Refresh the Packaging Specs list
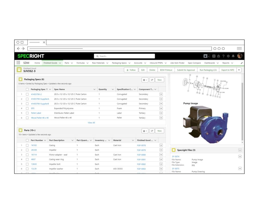Viewport: 257px width, 221px height. pyautogui.click(x=152, y=80)
